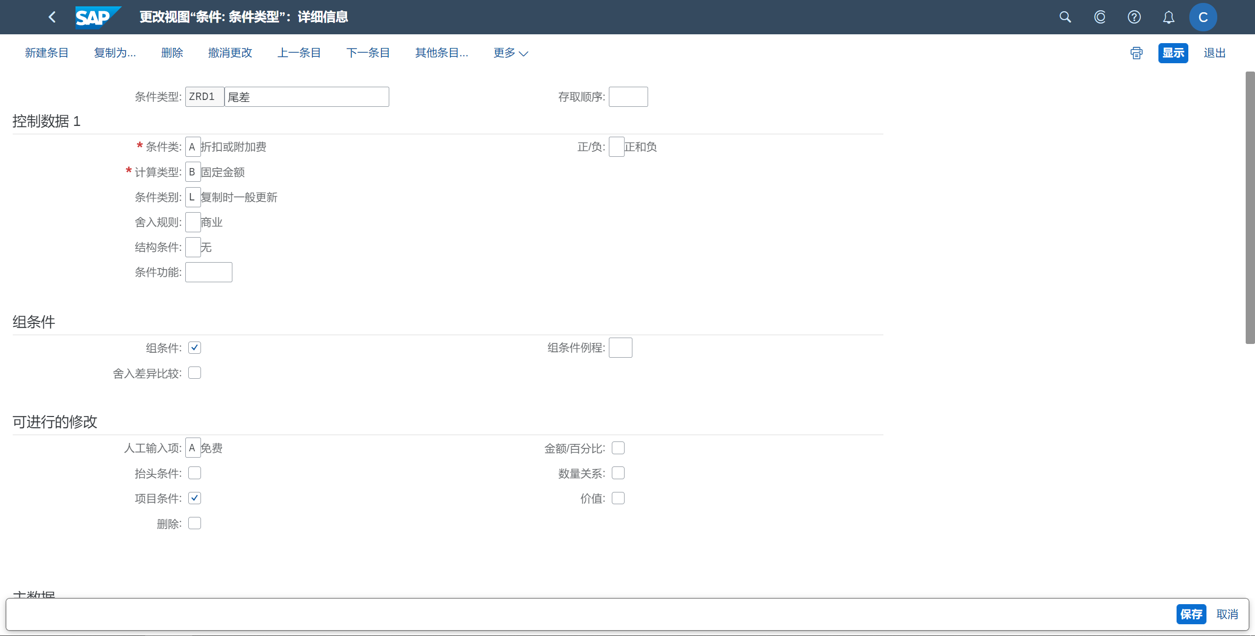Enable the 舍入差异比较 checkbox
This screenshot has width=1255, height=636.
pos(195,373)
